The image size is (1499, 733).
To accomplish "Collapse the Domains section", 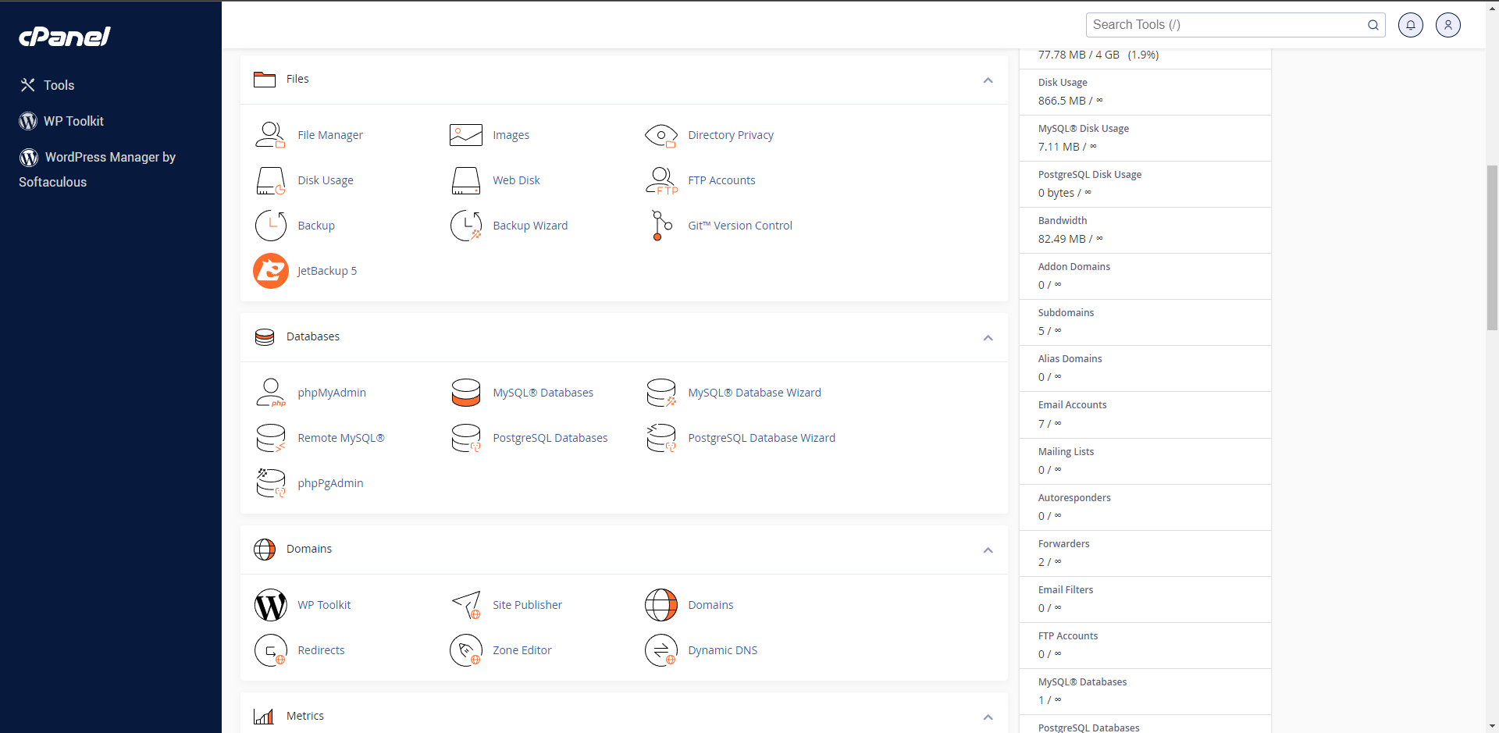I will pos(987,550).
